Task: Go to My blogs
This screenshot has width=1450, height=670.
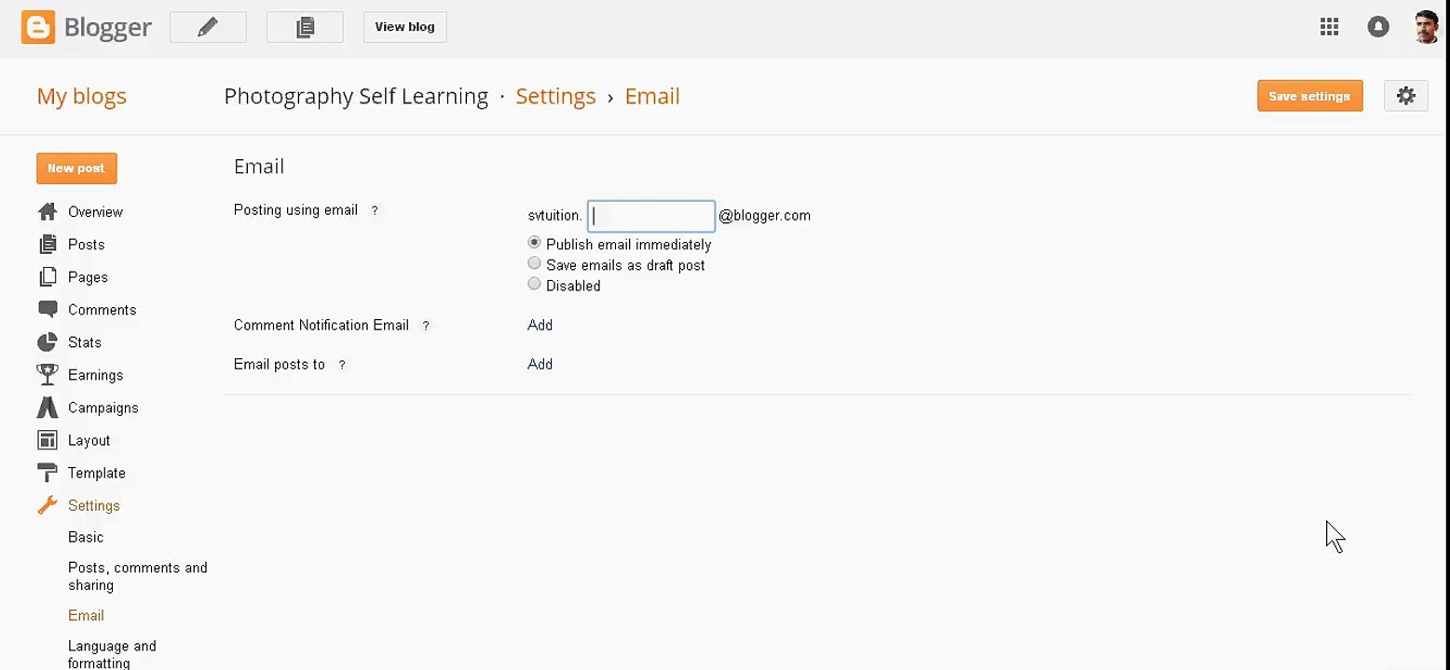Action: tap(81, 96)
